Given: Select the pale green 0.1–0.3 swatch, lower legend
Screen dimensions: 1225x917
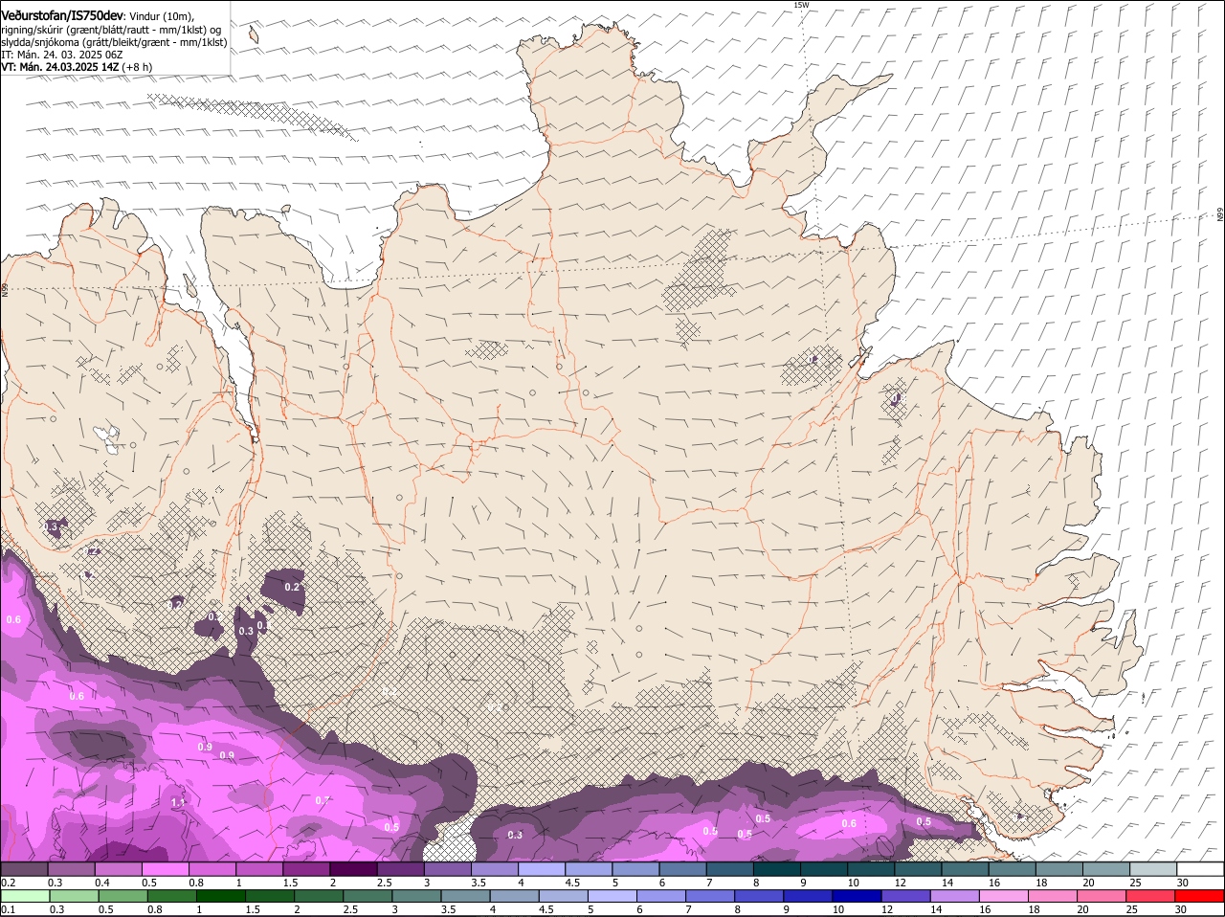Looking at the screenshot, I should (24, 896).
